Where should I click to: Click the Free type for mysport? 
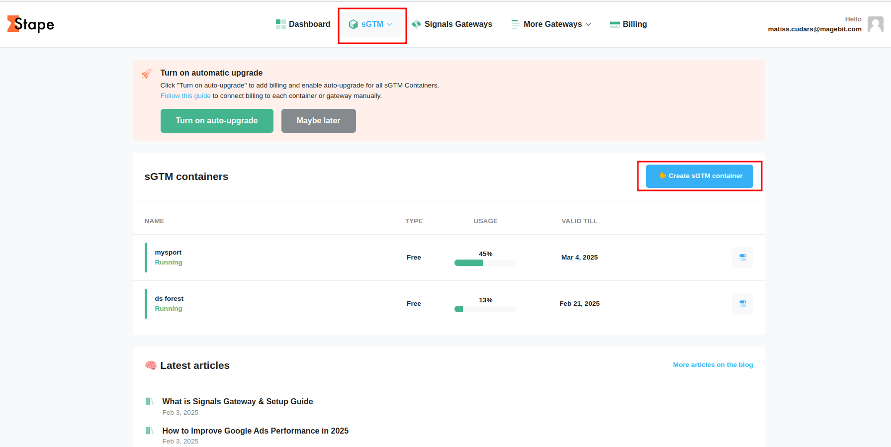414,258
